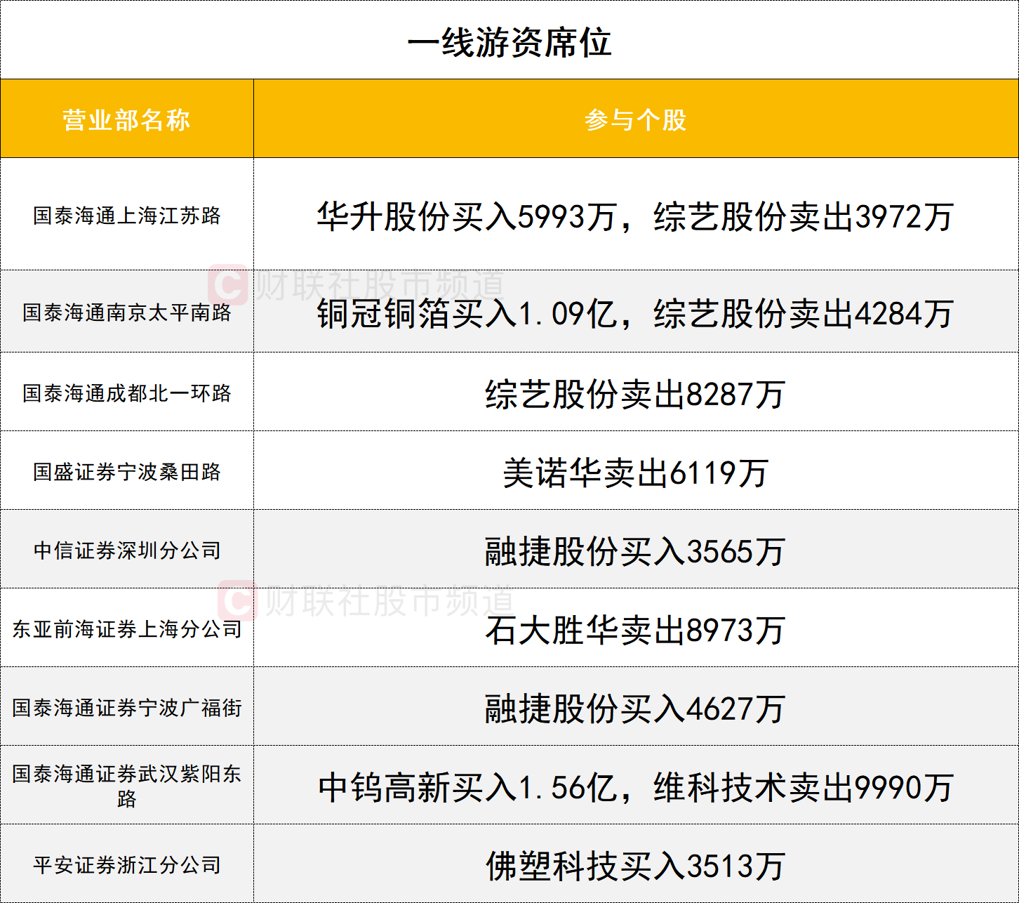Click the 中信证券深圳分公司 cell
The width and height of the screenshot is (1019, 903).
click(x=126, y=551)
